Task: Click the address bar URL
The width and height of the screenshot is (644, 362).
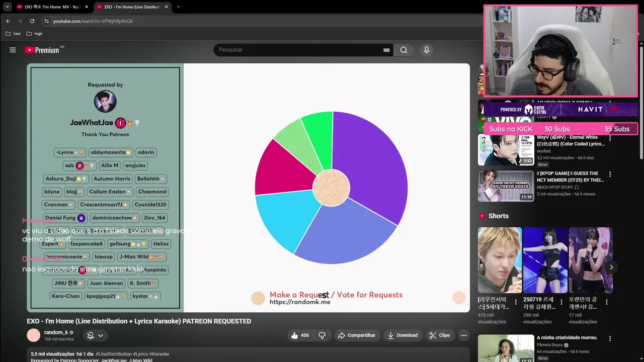Action: point(93,21)
